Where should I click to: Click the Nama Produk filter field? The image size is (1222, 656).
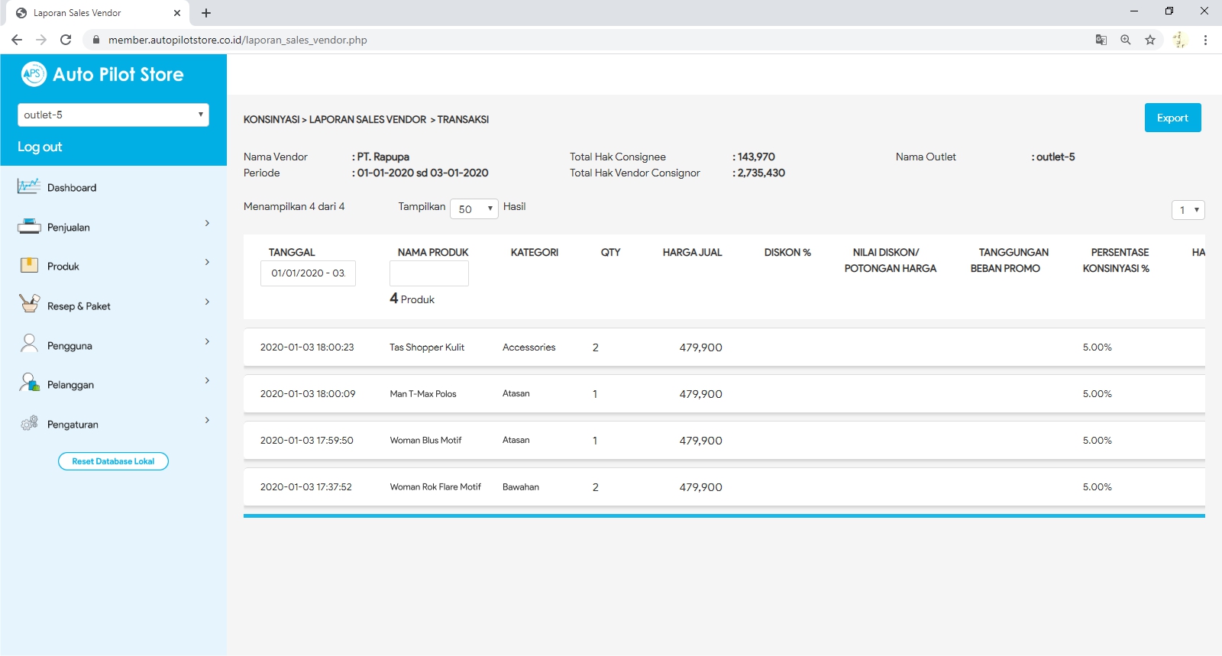coord(428,273)
